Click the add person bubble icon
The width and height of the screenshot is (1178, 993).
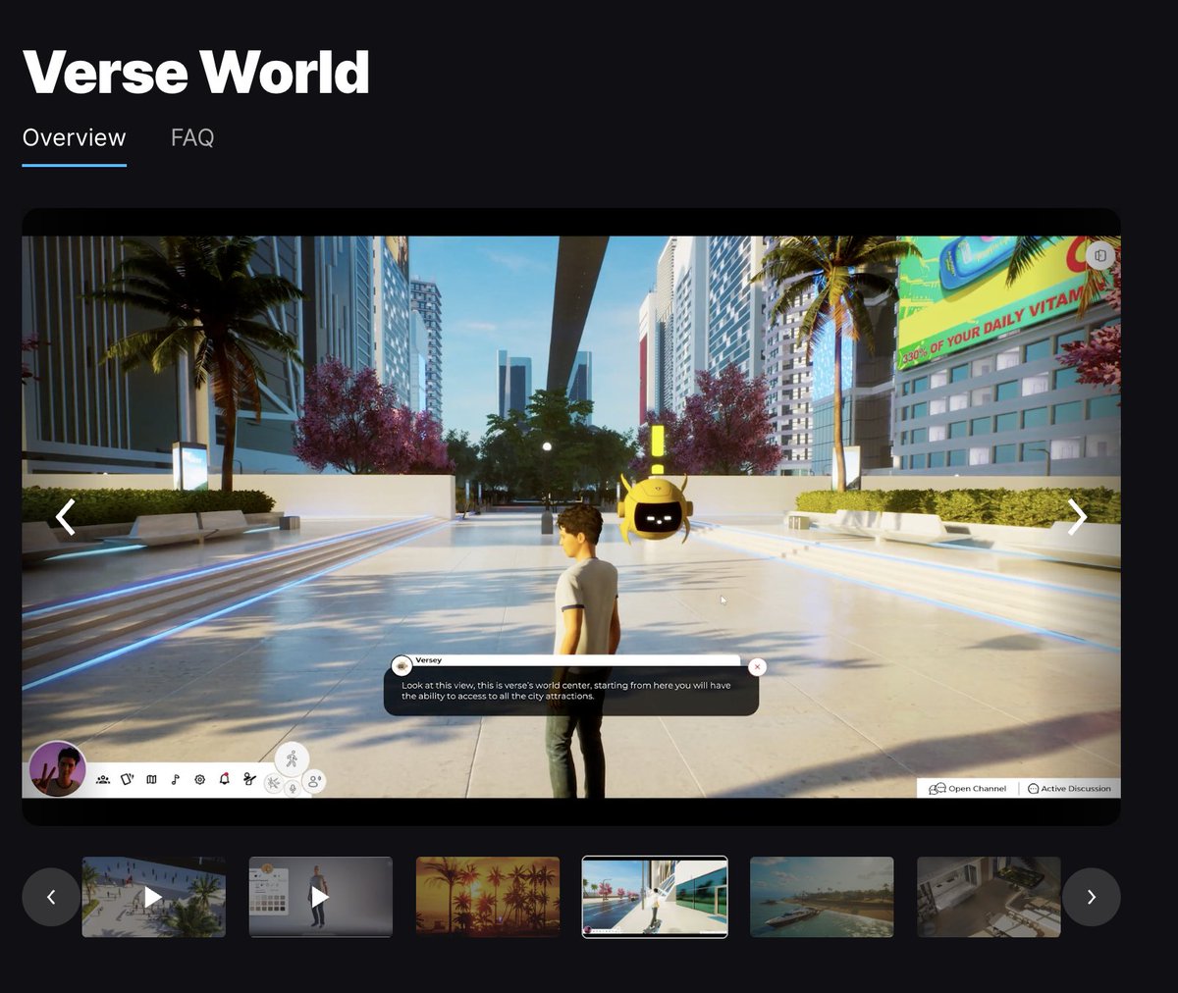[314, 781]
